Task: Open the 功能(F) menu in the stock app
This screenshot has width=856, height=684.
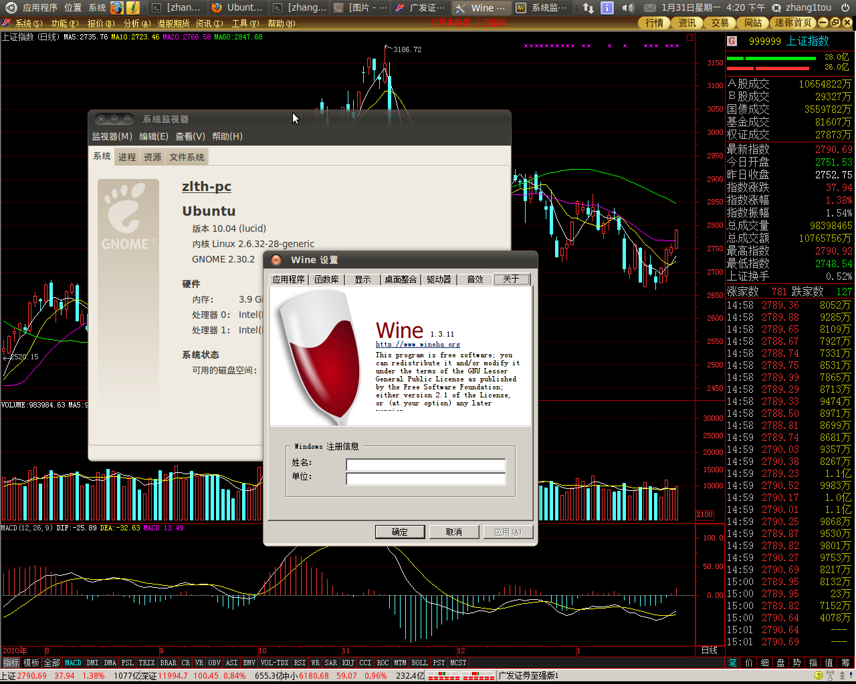Action: tap(65, 23)
